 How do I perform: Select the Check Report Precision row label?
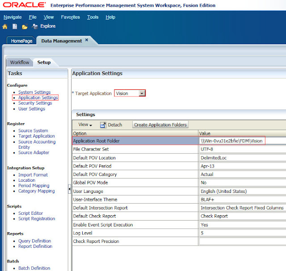point(96,241)
